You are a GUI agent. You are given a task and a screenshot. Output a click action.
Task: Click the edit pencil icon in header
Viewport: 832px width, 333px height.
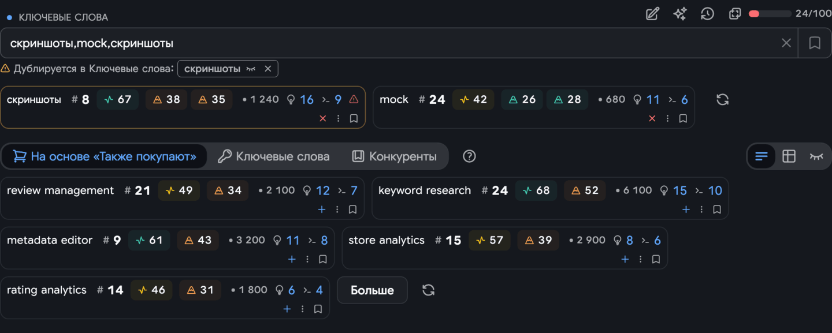coord(652,14)
